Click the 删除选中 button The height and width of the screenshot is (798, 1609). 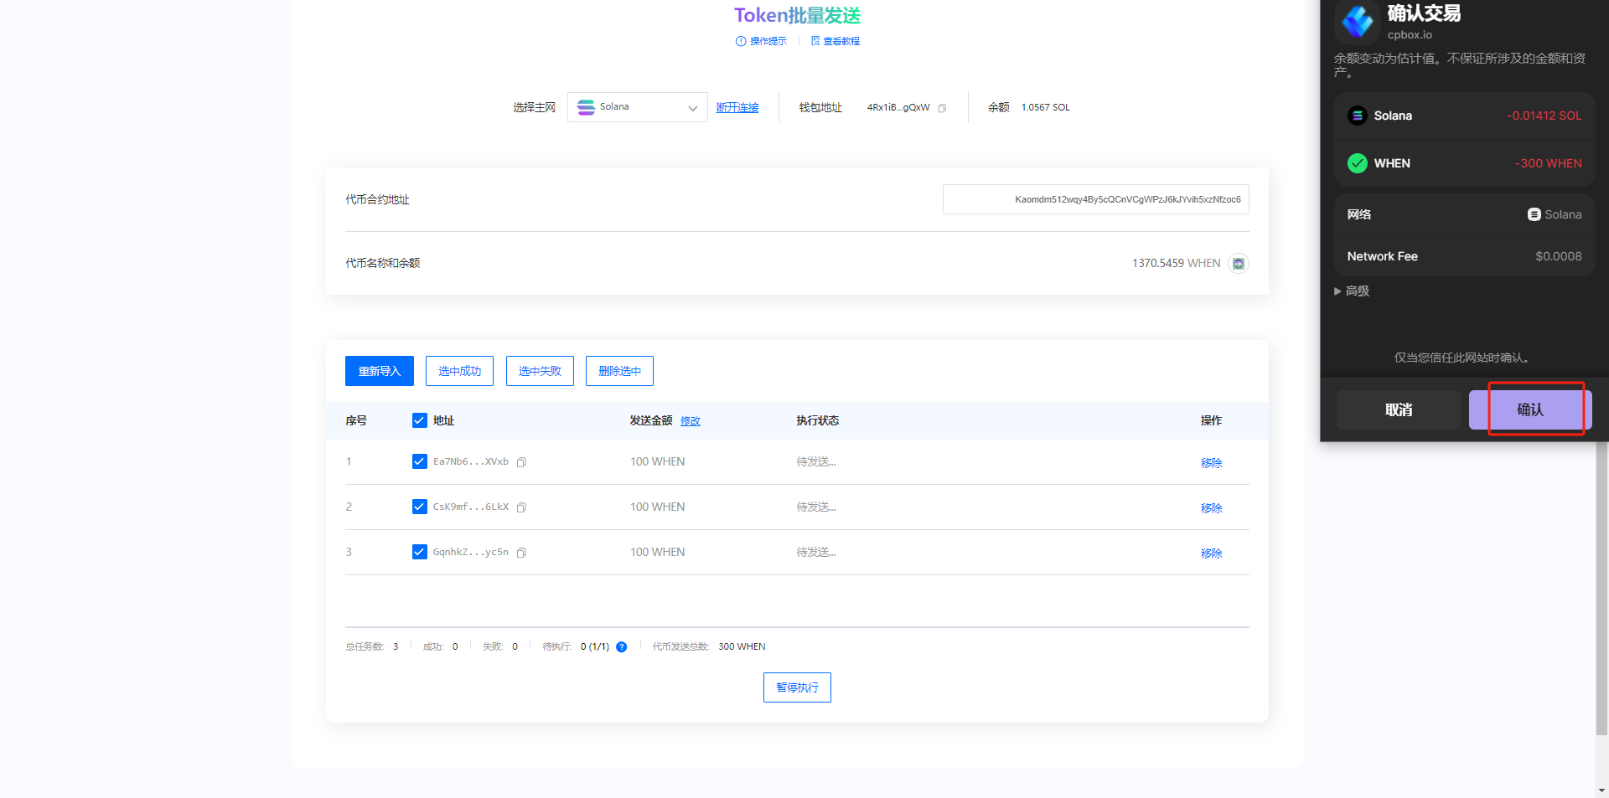619,371
